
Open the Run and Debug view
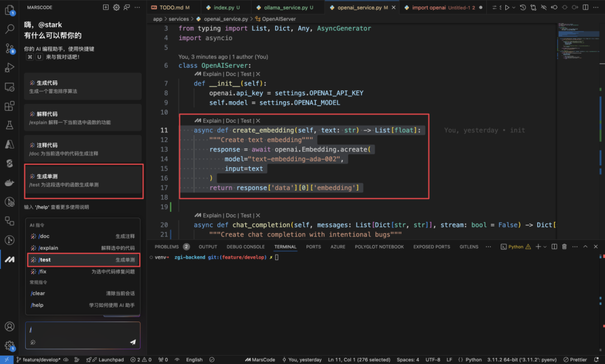10,68
